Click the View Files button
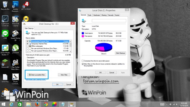This screenshot has height=107, width=190. tap(64, 75)
